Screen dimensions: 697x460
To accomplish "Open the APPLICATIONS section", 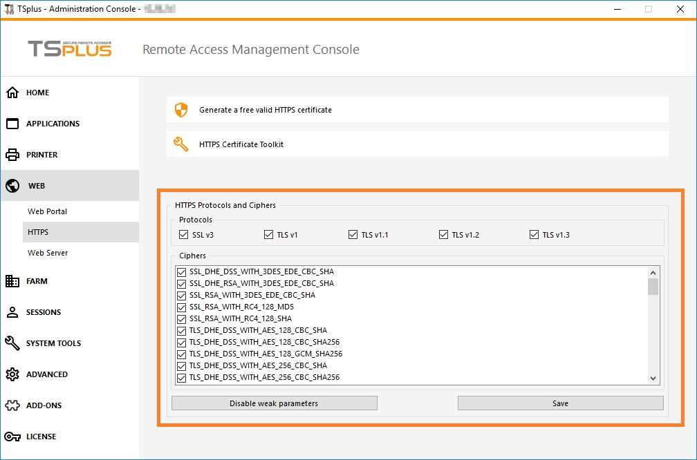I will point(12,124).
